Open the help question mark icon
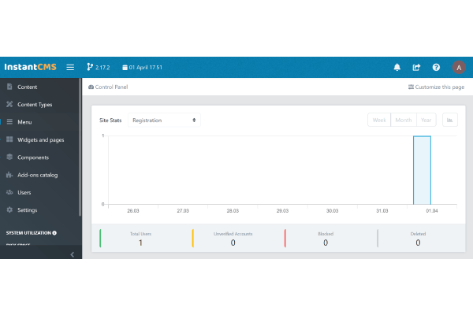This screenshot has height=315, width=473. (436, 68)
